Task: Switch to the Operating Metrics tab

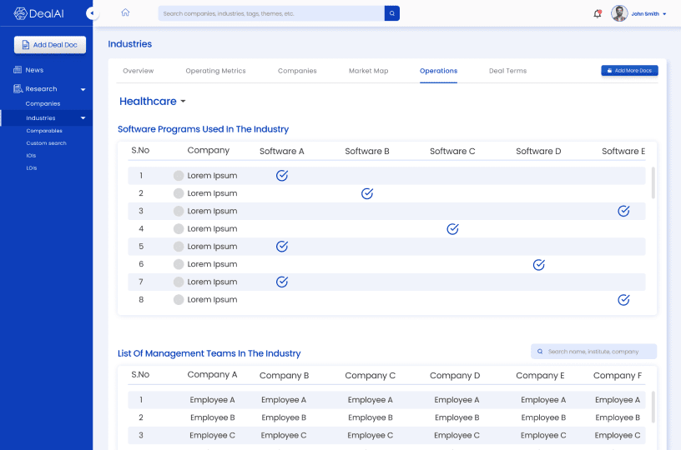Action: pyautogui.click(x=215, y=71)
